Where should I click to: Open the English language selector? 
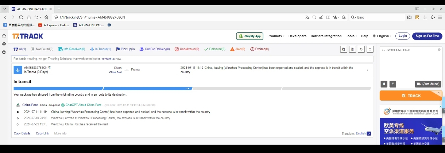coord(382,36)
